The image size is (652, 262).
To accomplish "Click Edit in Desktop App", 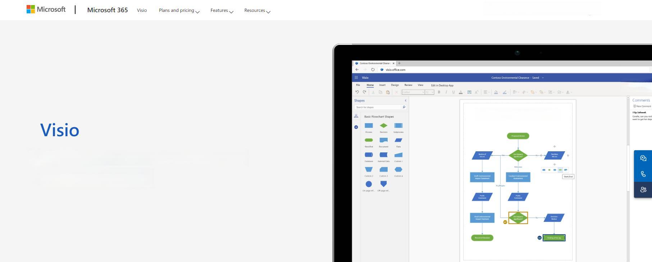I will (x=442, y=86).
